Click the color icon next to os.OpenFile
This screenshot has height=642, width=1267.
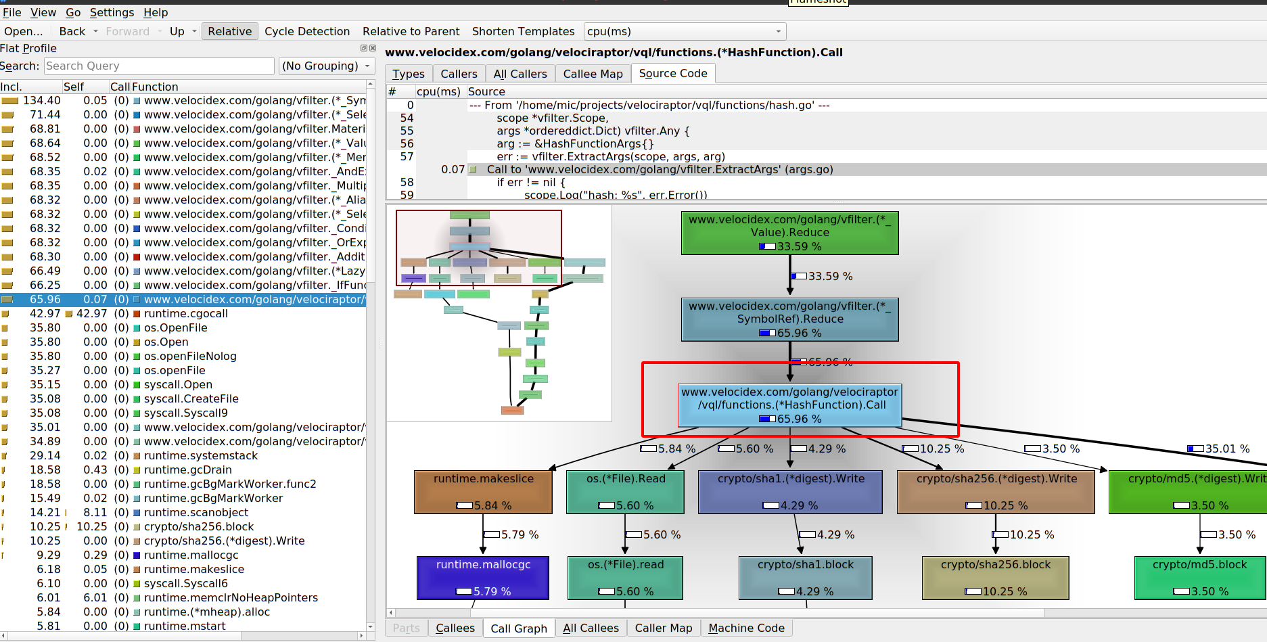click(137, 328)
